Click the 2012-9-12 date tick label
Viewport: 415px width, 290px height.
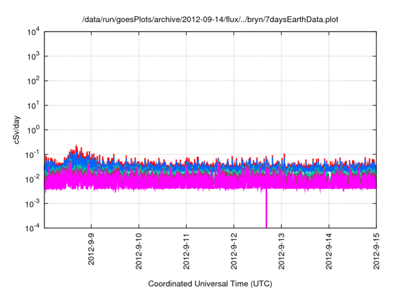point(234,250)
